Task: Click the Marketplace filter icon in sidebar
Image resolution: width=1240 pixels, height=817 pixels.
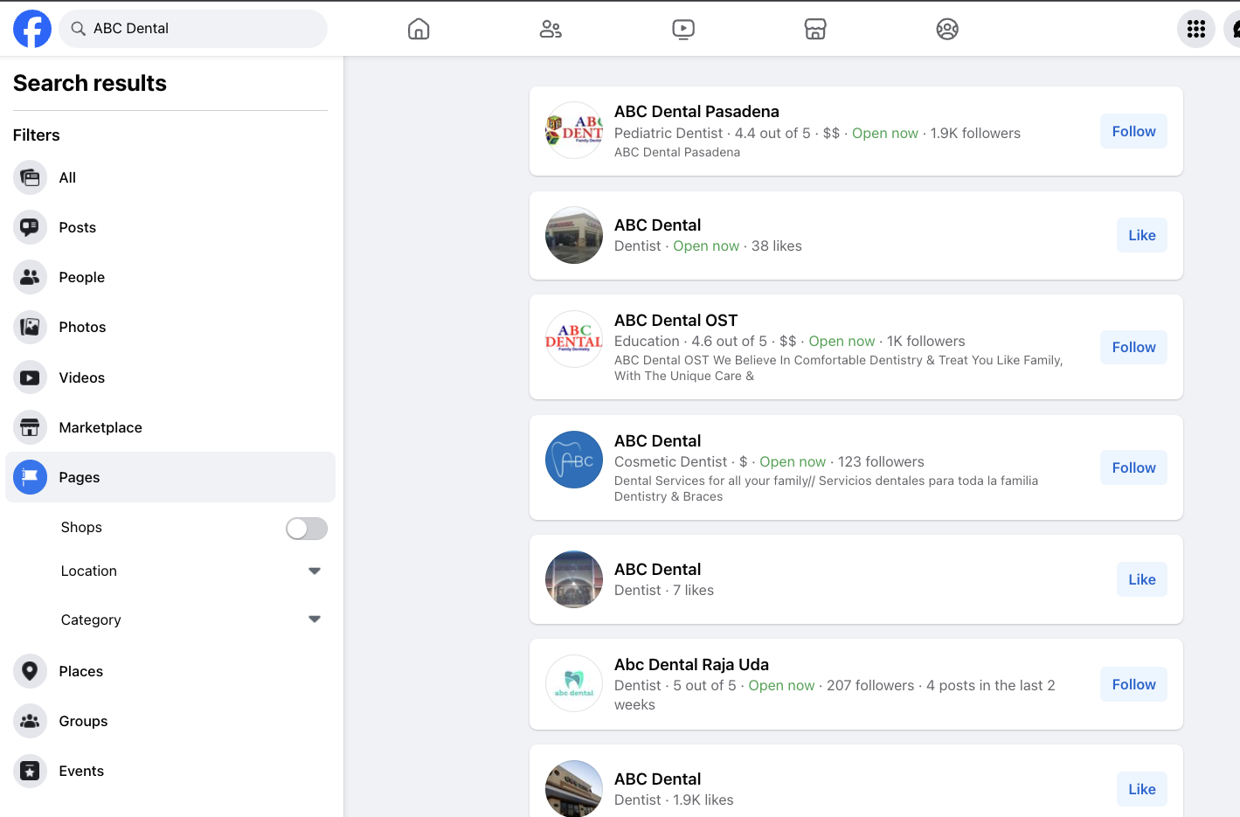Action: 30,427
